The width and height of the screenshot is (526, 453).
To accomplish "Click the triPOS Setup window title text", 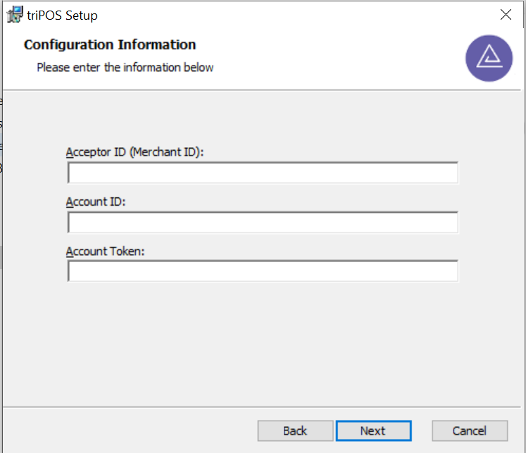I will (x=63, y=15).
